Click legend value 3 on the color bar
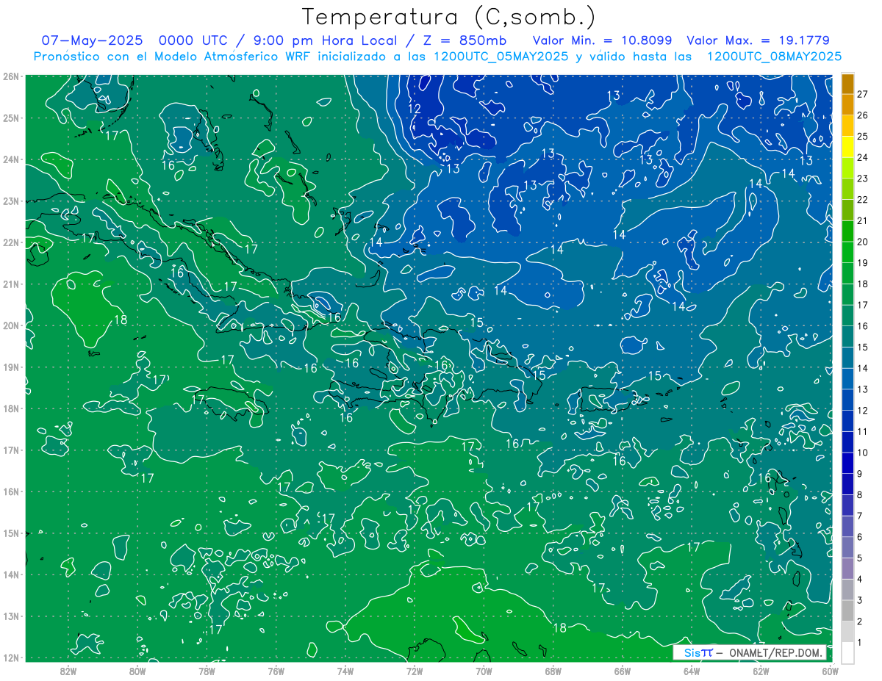 860,600
